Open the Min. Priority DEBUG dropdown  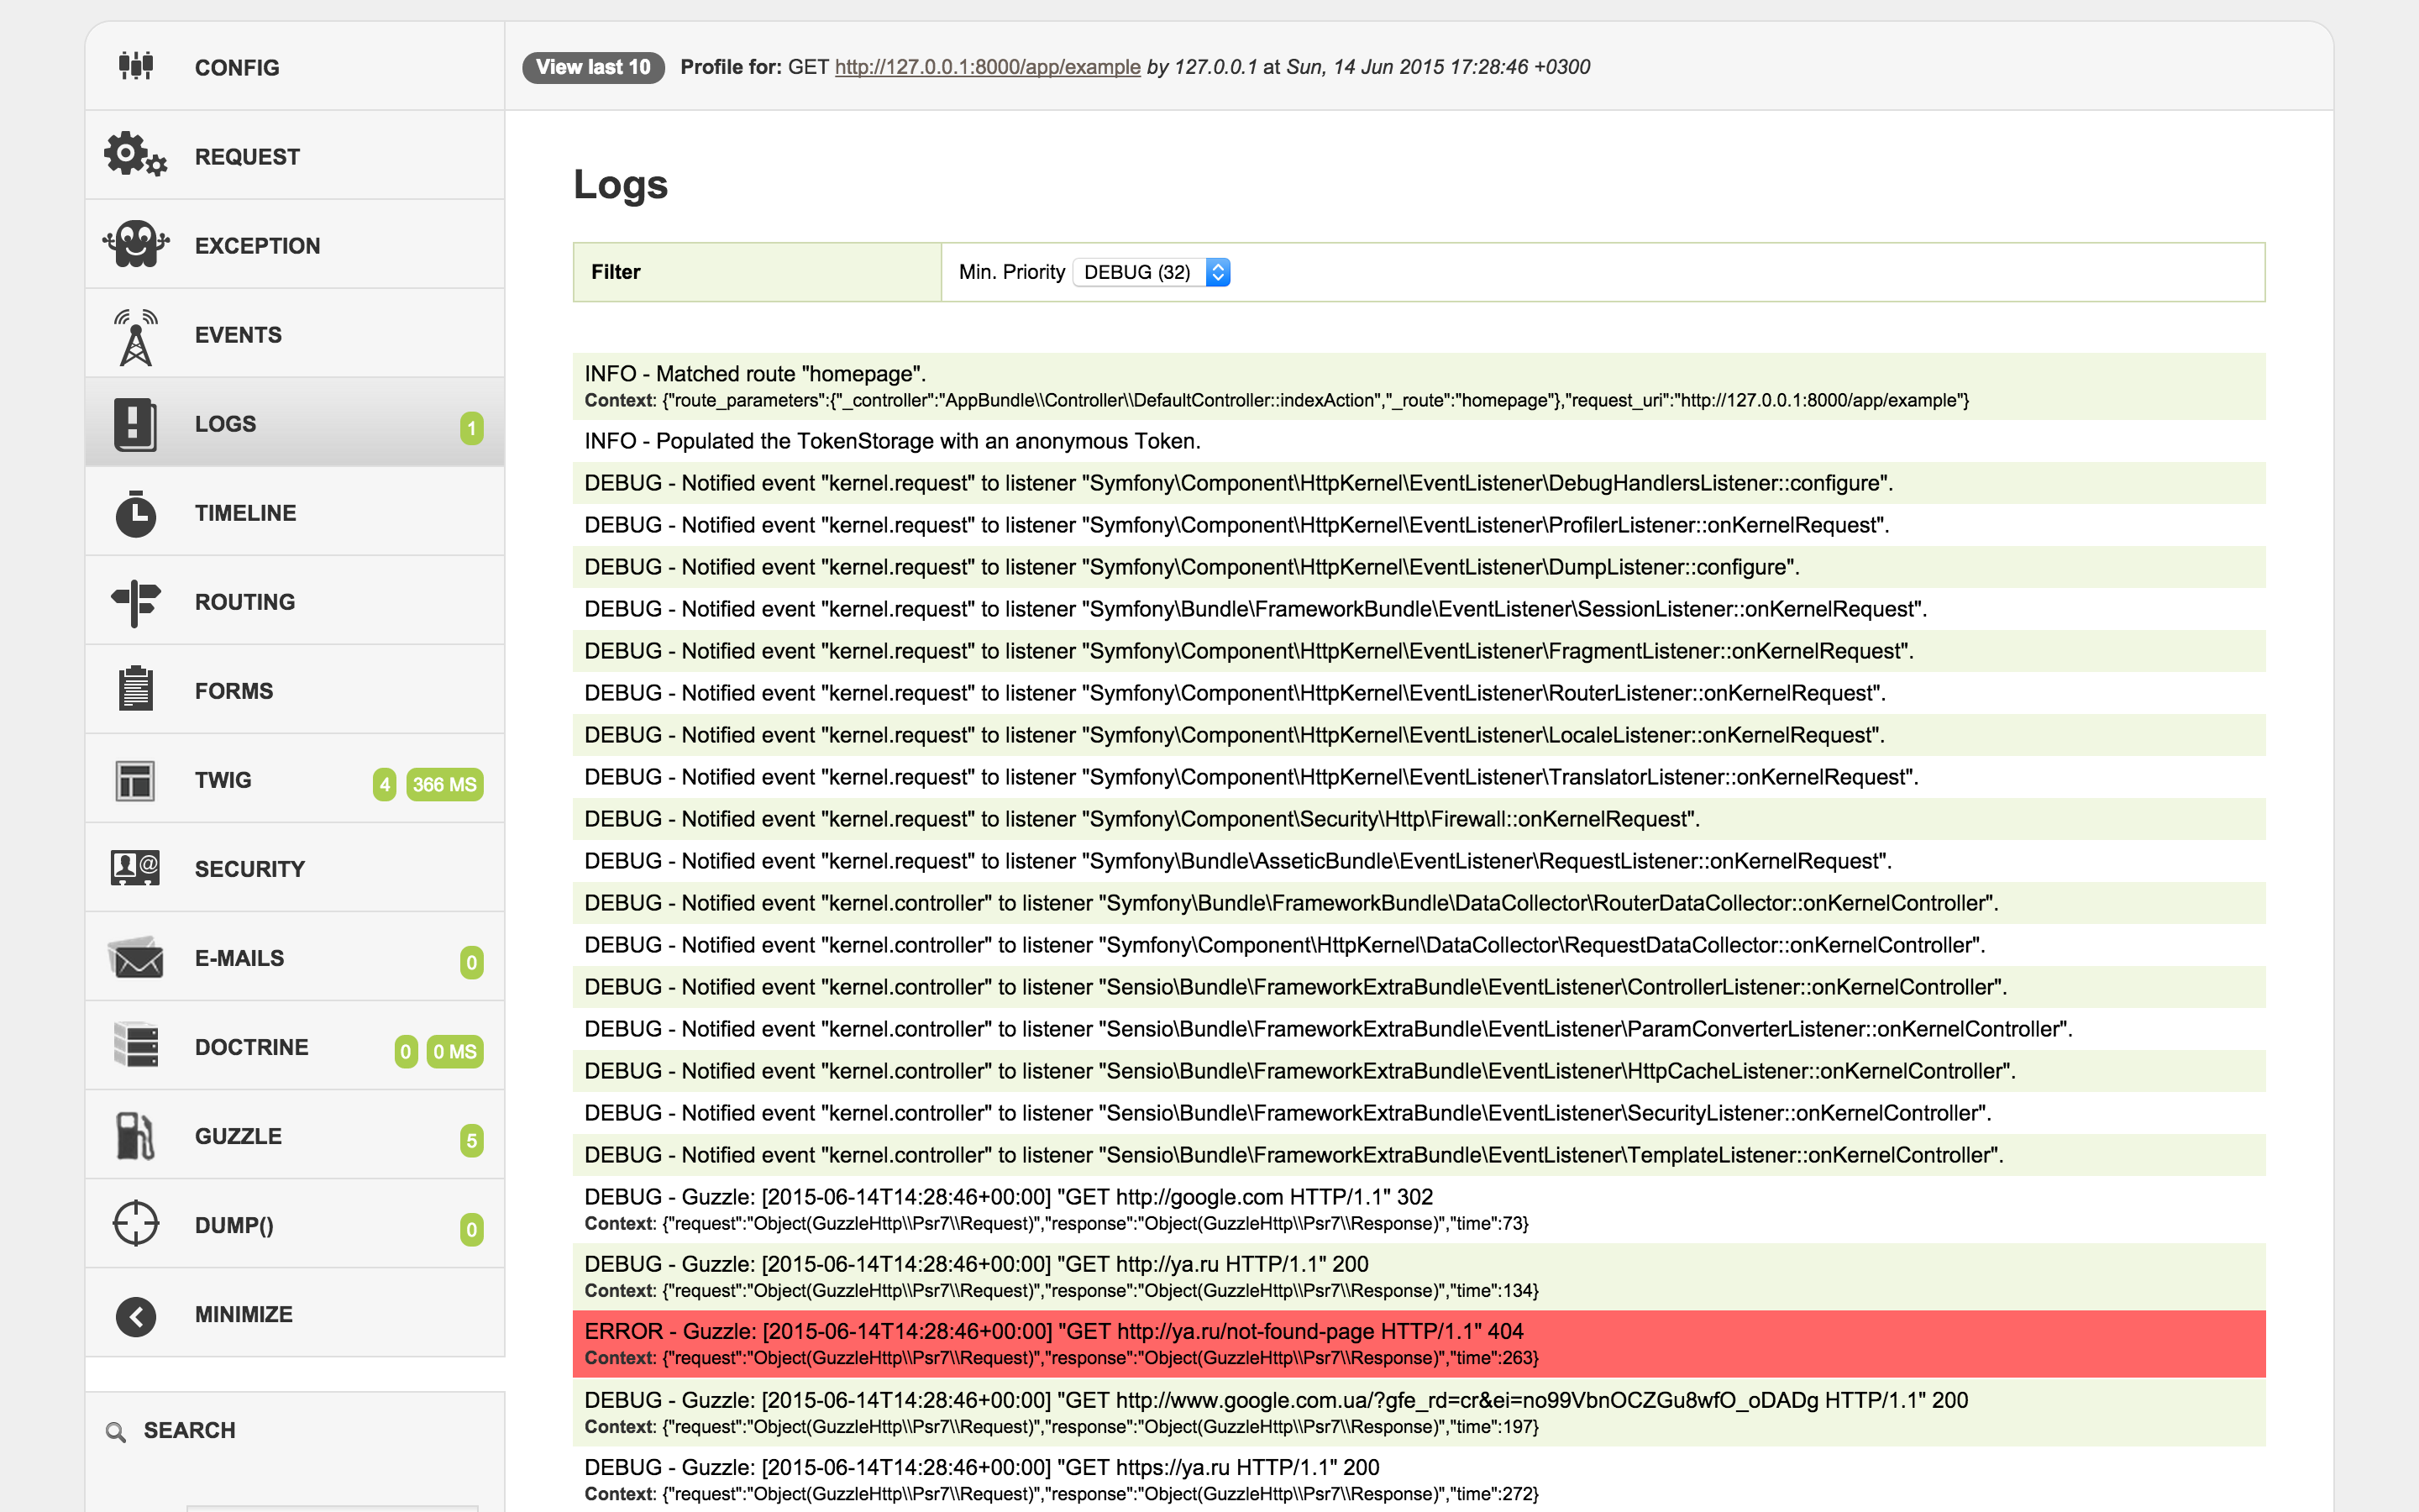pos(1151,272)
